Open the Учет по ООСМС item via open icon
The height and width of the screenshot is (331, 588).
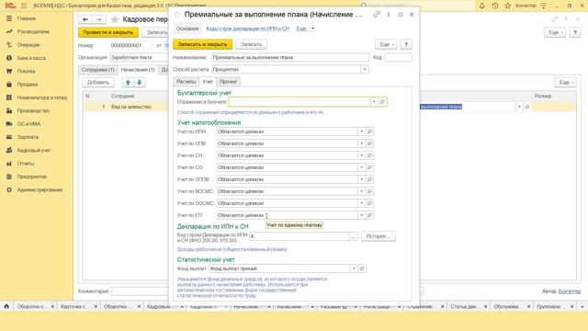click(x=369, y=203)
